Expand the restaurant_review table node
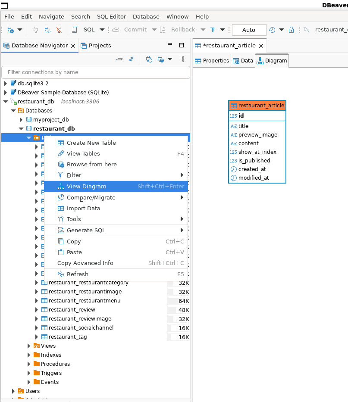This screenshot has height=402, width=348. 37,310
